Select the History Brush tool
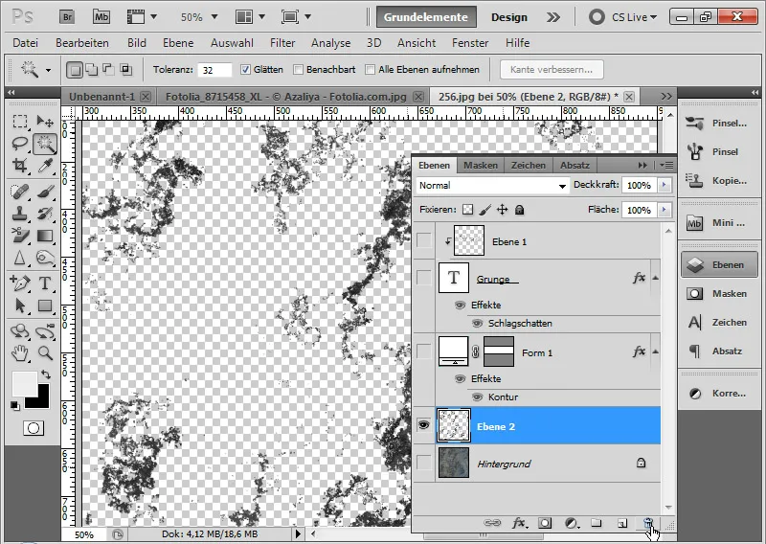Screen dimensions: 766x544 click(x=45, y=214)
